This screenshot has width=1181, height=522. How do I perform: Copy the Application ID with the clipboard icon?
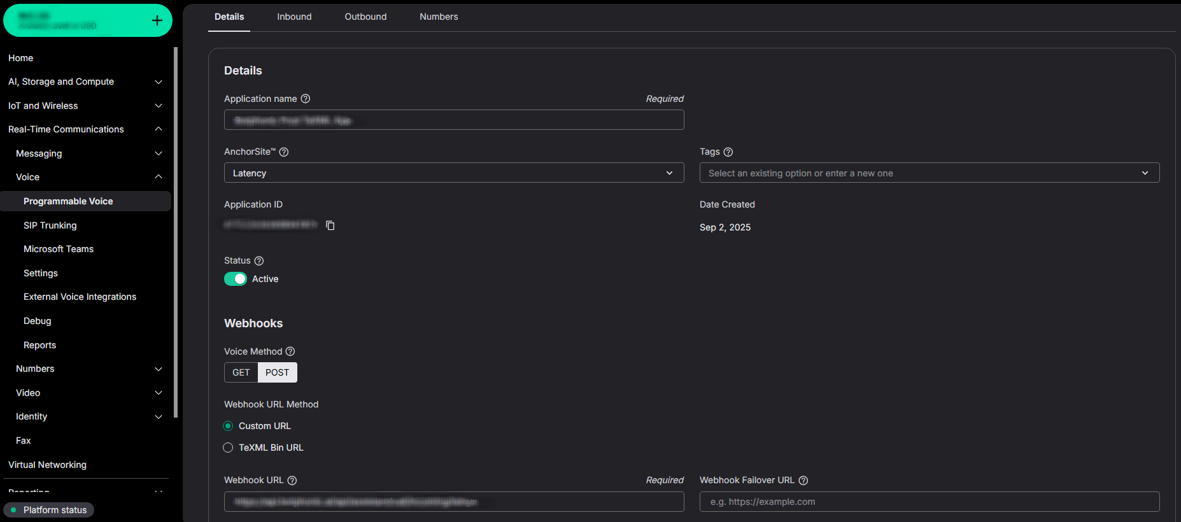coord(330,225)
